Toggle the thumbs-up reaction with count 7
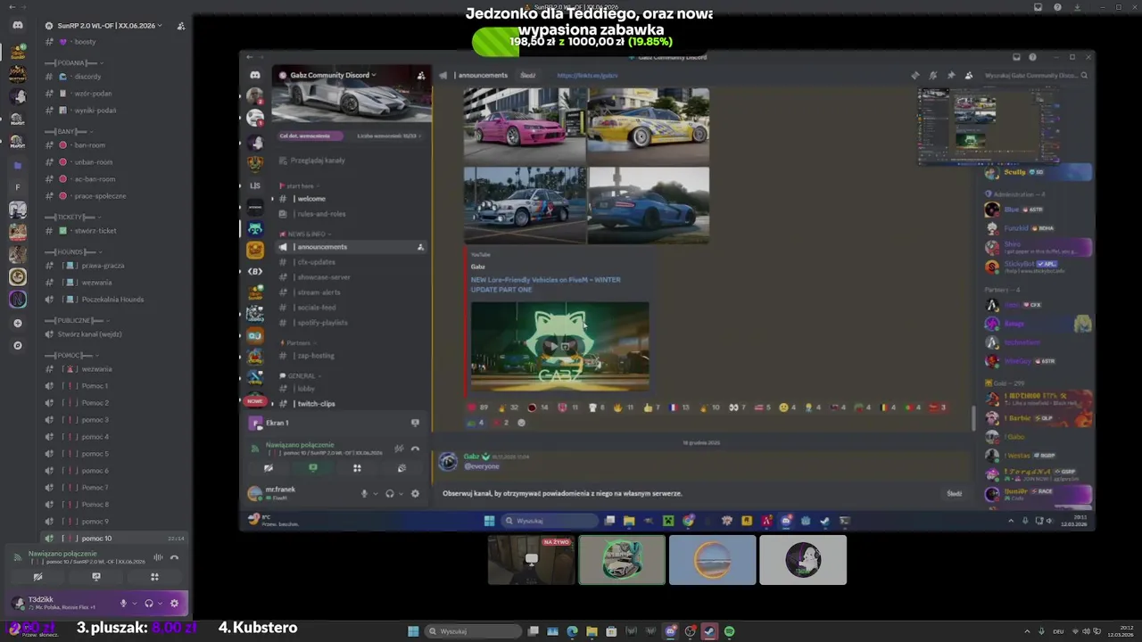Screen dimensions: 1142x642 pos(651,407)
